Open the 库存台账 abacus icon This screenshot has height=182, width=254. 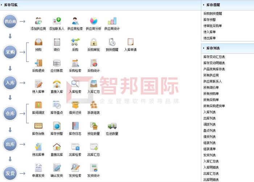(x=38, y=126)
